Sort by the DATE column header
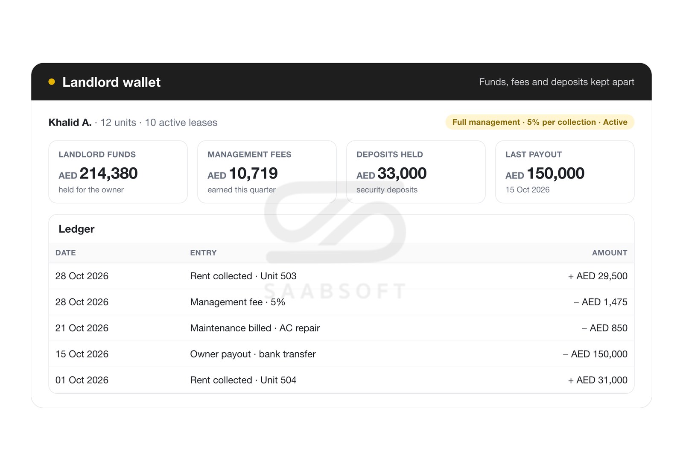This screenshot has width=683, height=471. point(66,253)
